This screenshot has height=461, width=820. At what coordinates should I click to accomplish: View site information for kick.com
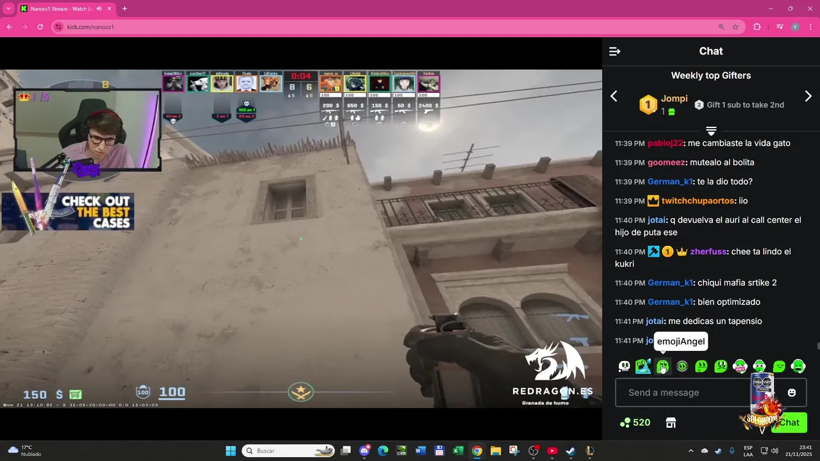[x=59, y=27]
